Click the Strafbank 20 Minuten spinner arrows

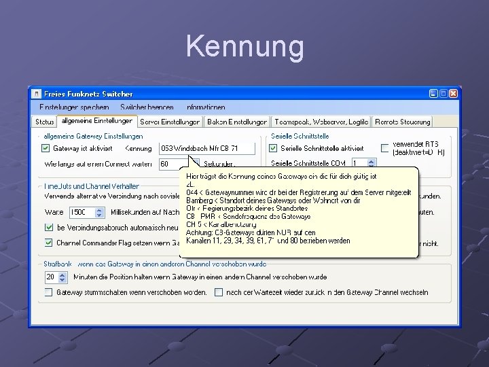(x=62, y=277)
